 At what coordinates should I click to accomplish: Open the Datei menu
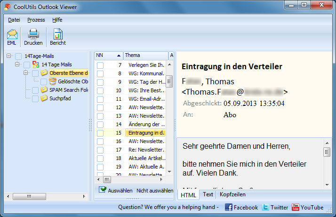coord(14,20)
